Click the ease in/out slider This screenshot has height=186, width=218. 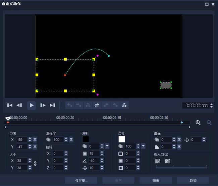coord(181,167)
